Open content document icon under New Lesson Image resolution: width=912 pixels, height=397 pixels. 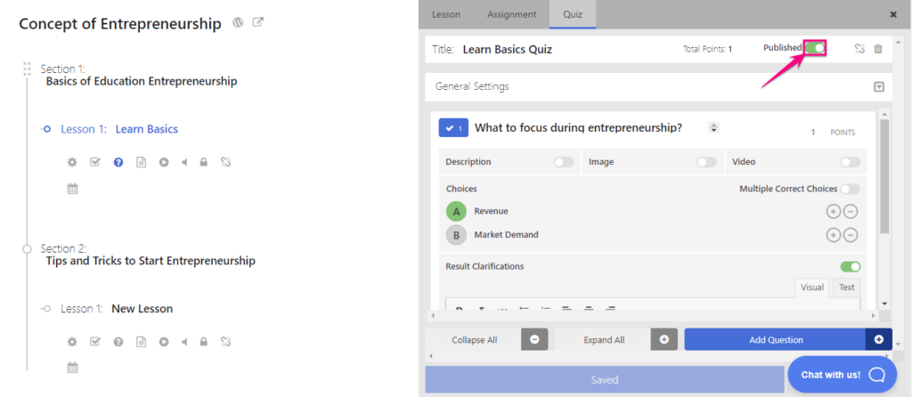pos(141,342)
